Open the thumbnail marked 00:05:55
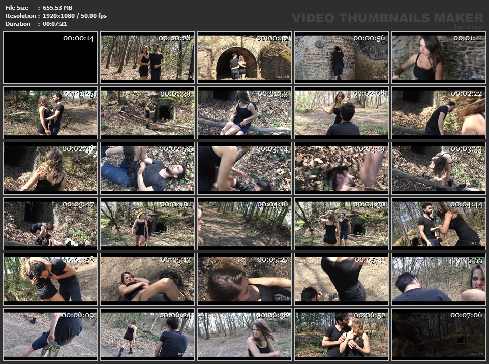Image resolution: width=489 pixels, height=364 pixels. [439, 279]
